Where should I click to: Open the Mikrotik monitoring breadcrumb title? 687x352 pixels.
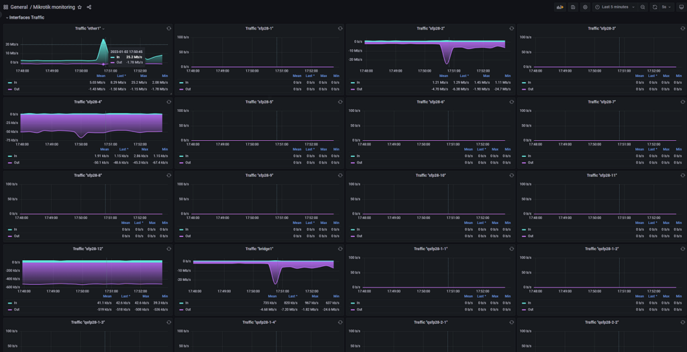click(54, 7)
